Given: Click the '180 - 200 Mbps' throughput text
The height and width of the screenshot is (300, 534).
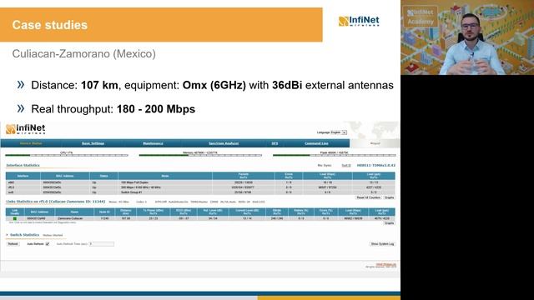Looking at the screenshot, I should point(156,109).
